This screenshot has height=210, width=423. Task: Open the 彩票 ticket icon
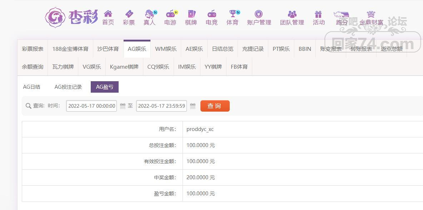click(129, 14)
